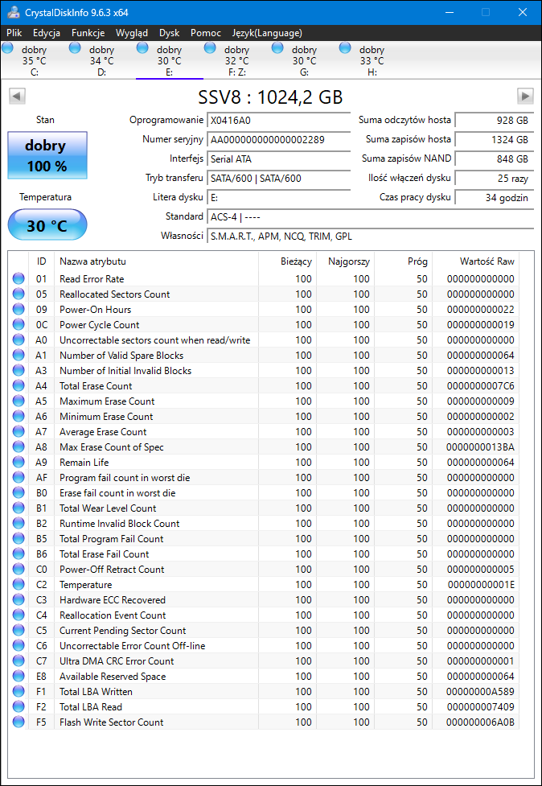Click status orb of Flash Write Sector Count
This screenshot has width=542, height=786.
[18, 722]
